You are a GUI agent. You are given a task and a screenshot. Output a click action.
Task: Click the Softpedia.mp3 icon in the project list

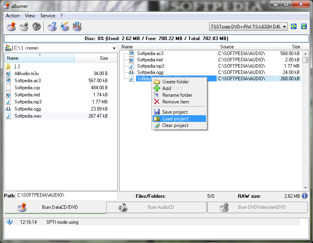coord(131,66)
